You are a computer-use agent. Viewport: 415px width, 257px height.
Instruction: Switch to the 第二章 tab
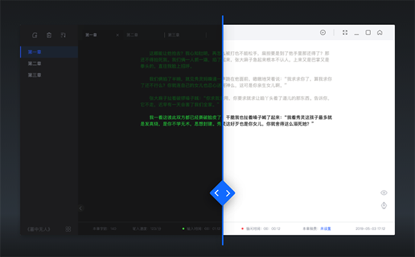pos(132,35)
